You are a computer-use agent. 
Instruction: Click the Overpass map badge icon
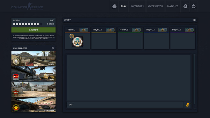point(16,107)
